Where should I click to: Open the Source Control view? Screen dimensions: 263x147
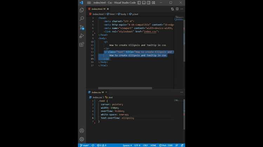pos(82,27)
